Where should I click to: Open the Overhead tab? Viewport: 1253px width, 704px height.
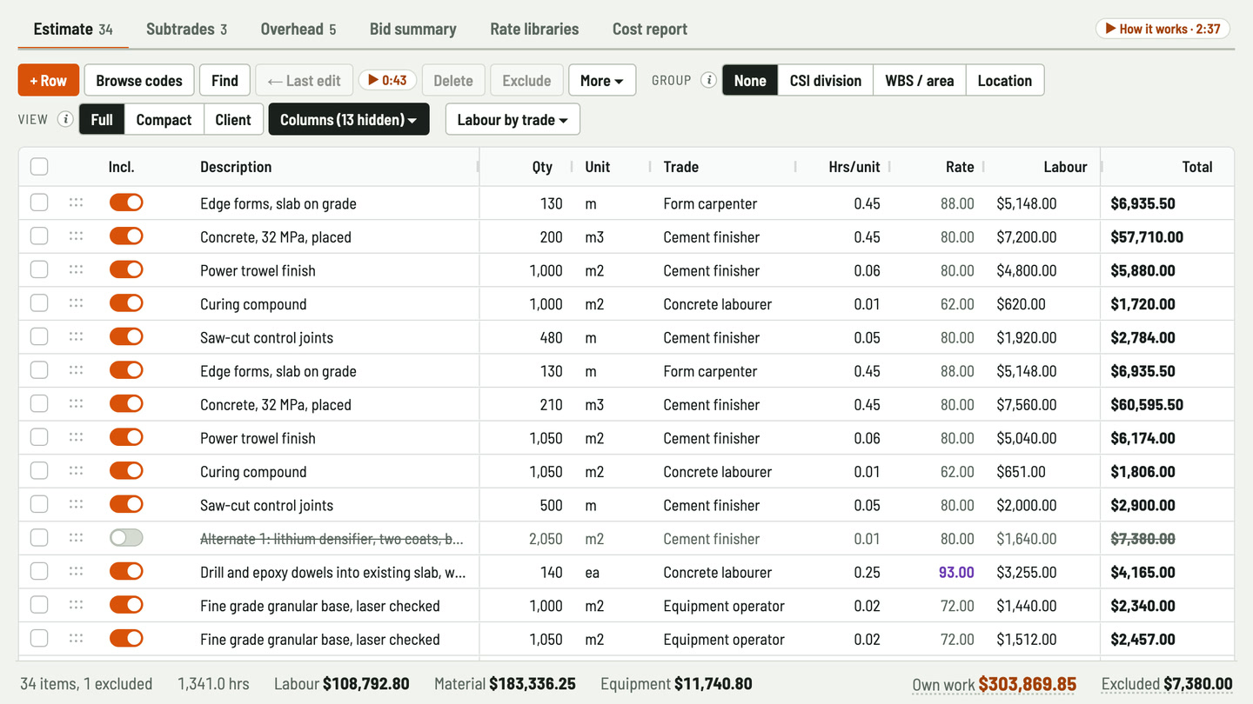[x=298, y=29]
